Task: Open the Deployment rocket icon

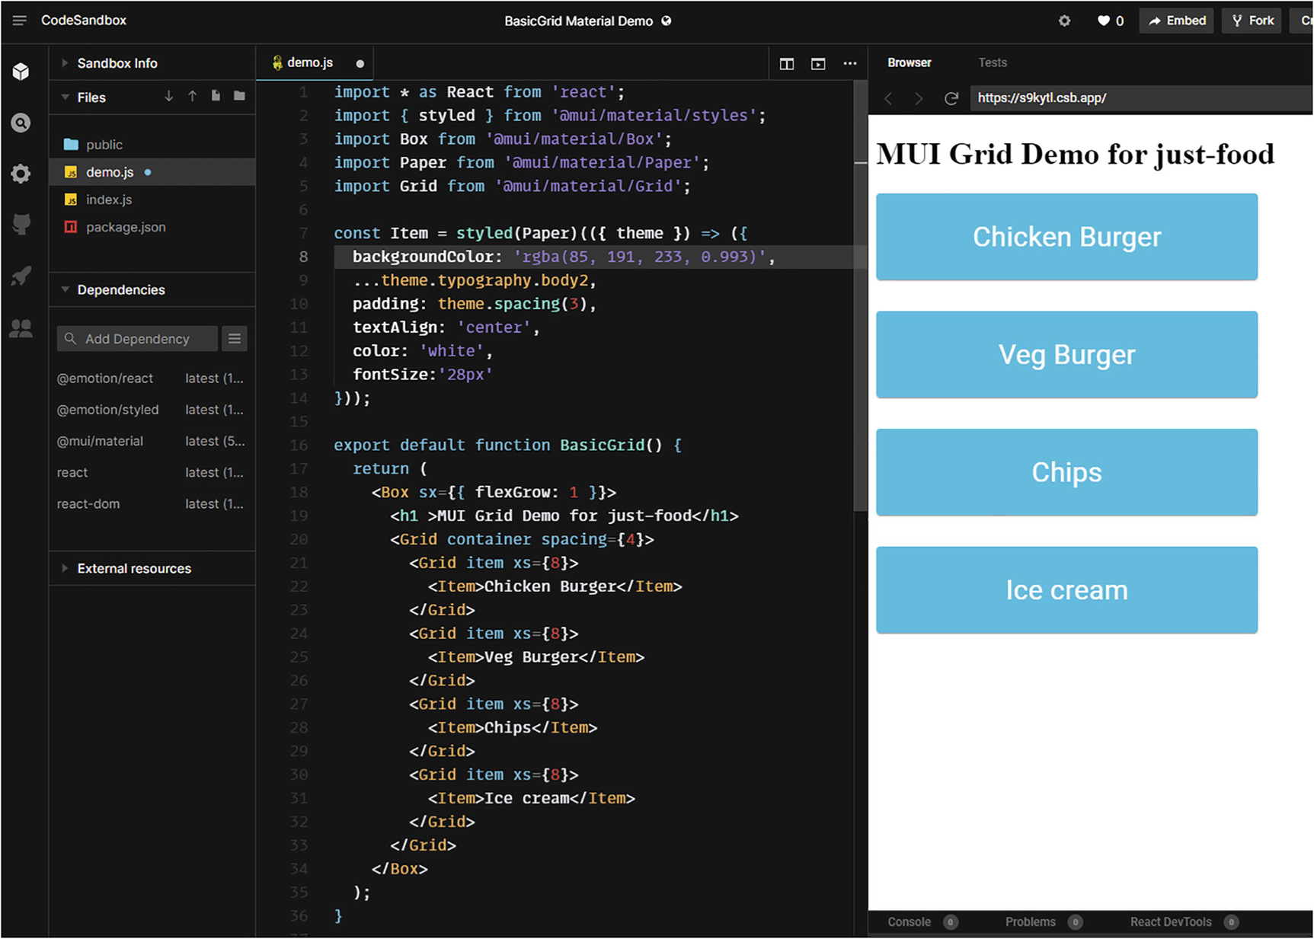Action: click(21, 276)
